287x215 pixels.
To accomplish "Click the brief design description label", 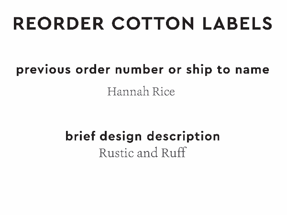I will point(143,136).
